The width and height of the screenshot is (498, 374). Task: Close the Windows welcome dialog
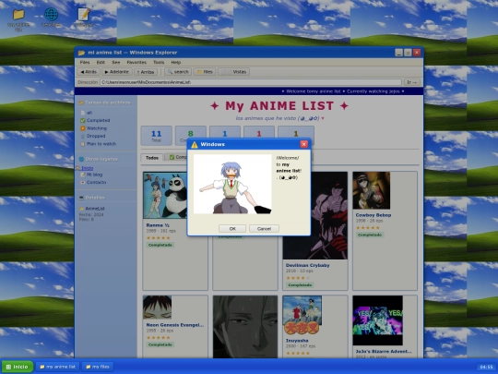pos(304,144)
